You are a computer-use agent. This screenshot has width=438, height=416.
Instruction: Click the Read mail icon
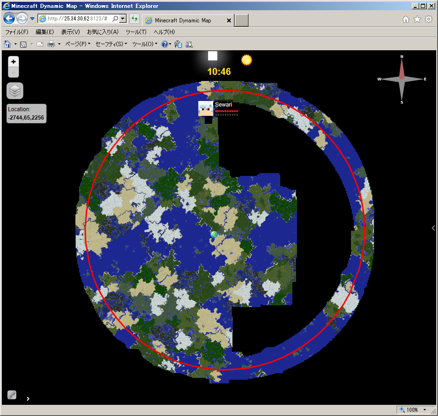pos(40,44)
